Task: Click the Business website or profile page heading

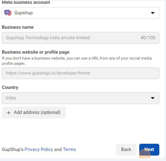Action: tap(35, 52)
